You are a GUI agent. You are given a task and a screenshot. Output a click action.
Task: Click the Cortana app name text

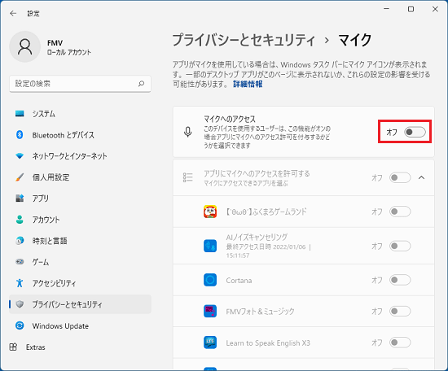[239, 280]
